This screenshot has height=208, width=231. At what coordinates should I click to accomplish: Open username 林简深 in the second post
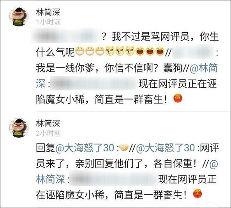[48, 123]
